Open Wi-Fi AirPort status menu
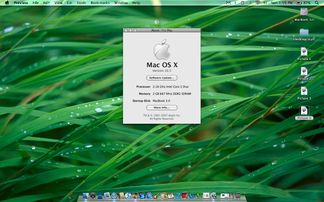This screenshot has width=324, height=202. coord(258,3)
